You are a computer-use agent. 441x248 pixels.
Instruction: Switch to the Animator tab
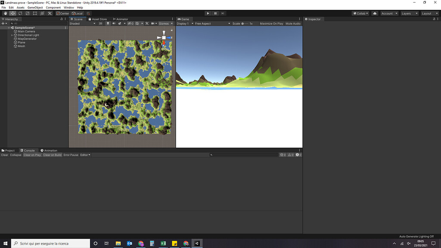click(121, 19)
